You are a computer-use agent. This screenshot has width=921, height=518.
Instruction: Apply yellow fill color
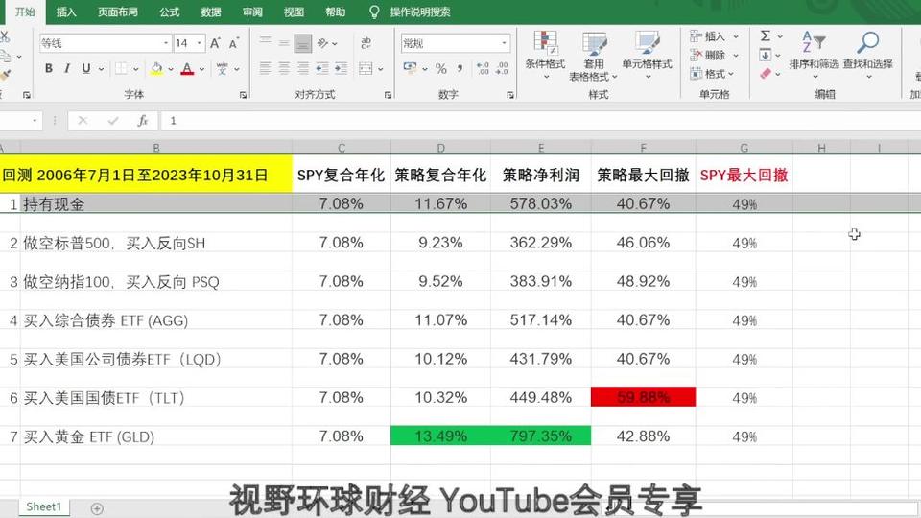coord(156,69)
